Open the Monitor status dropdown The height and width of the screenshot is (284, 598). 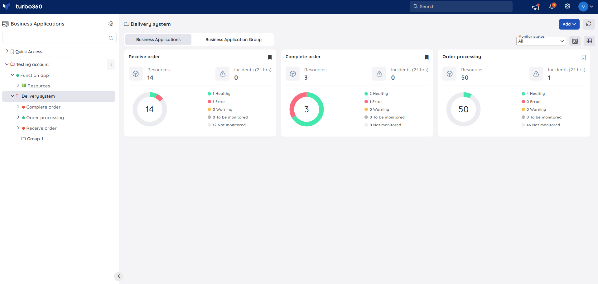(x=541, y=41)
